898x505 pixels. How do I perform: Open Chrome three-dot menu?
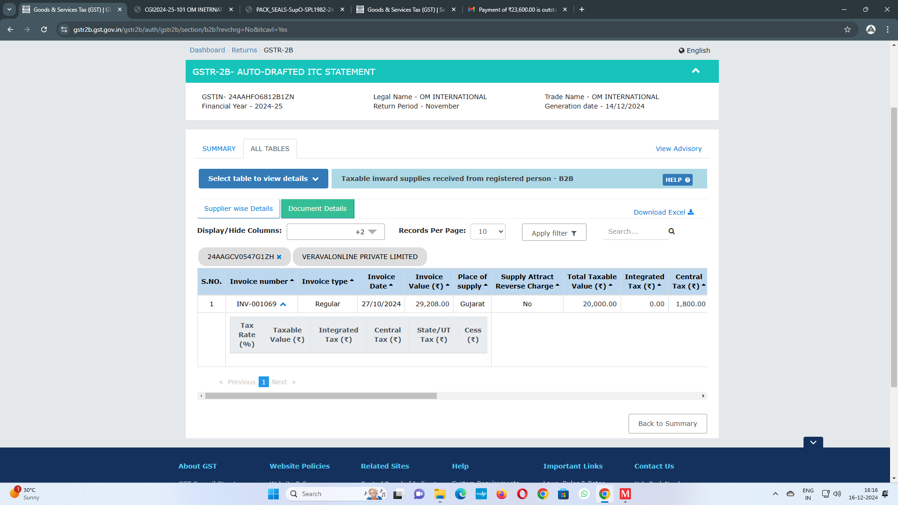[888, 29]
